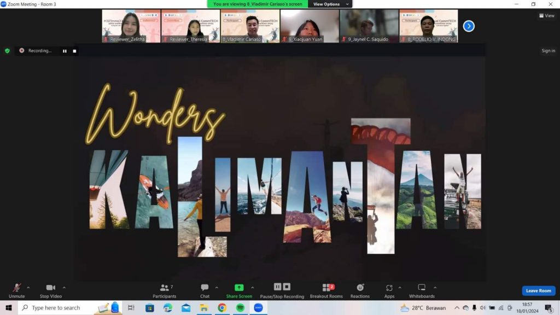The height and width of the screenshot is (315, 560).
Task: Open Breakout Rooms
Action: coord(326,291)
